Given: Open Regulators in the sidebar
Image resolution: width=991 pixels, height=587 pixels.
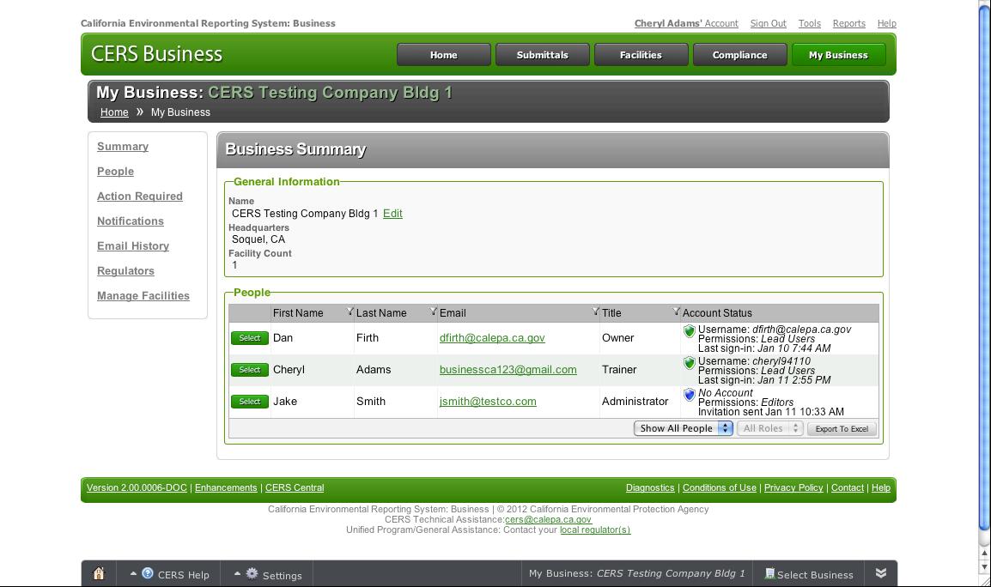Looking at the screenshot, I should click(125, 271).
